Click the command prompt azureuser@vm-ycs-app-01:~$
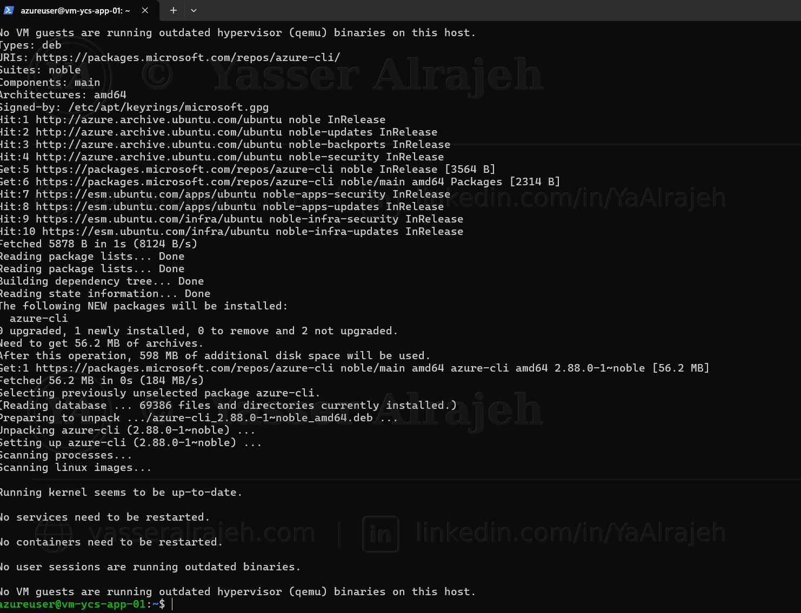Screen dimensions: 801x613 pyautogui.click(x=83, y=604)
